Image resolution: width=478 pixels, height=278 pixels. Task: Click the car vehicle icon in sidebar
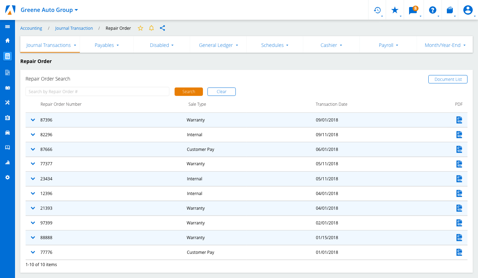click(x=7, y=133)
